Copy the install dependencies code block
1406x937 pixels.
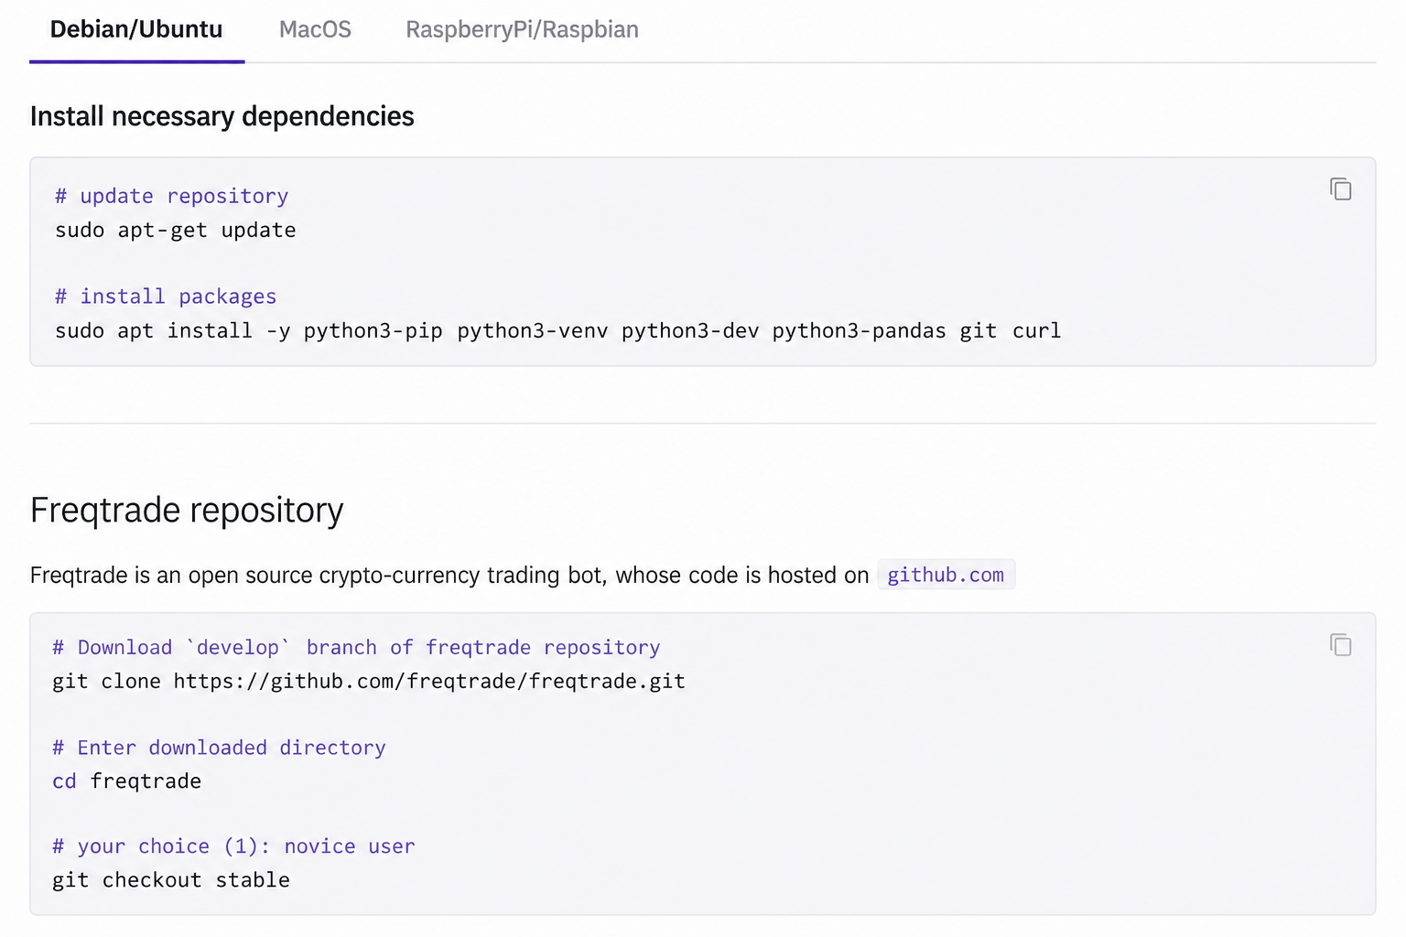[x=1340, y=189]
